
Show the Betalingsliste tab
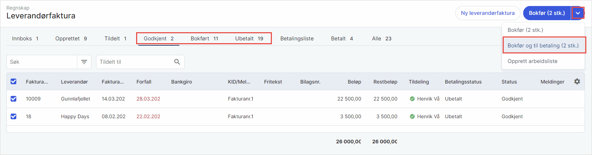297,39
